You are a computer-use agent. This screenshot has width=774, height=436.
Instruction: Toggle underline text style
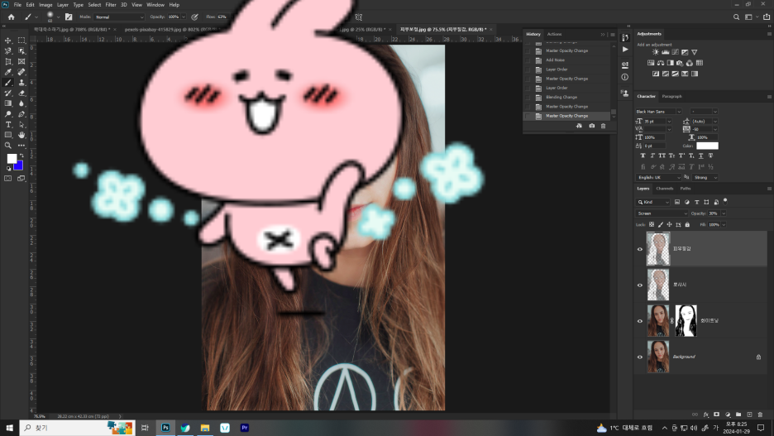tap(700, 156)
